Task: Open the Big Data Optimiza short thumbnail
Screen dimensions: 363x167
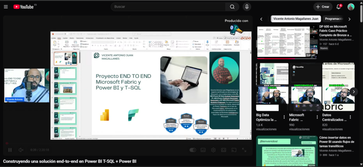Action: tap(272, 87)
